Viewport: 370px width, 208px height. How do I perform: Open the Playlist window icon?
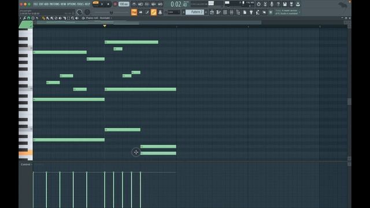[x=212, y=12]
